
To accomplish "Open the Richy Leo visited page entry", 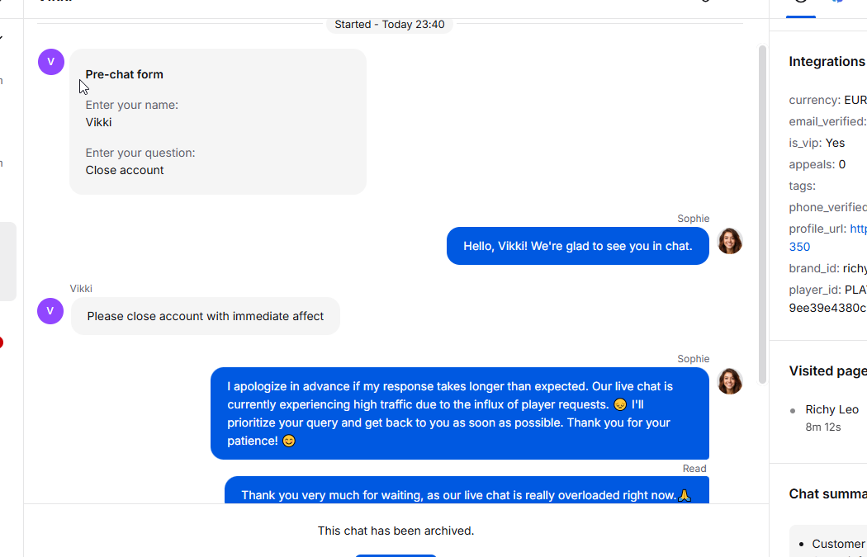I will [x=831, y=409].
